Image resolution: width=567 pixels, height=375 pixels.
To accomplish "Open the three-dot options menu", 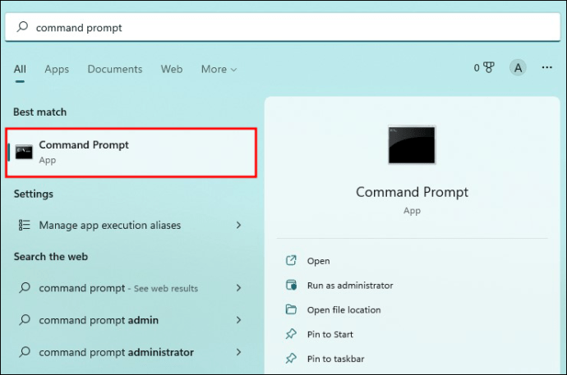I will [546, 67].
